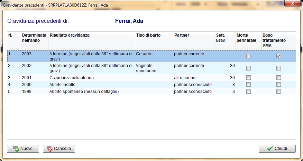The width and height of the screenshot is (303, 161).
Task: Toggle Morte perinatale for 2001 row
Action: [x=248, y=78]
